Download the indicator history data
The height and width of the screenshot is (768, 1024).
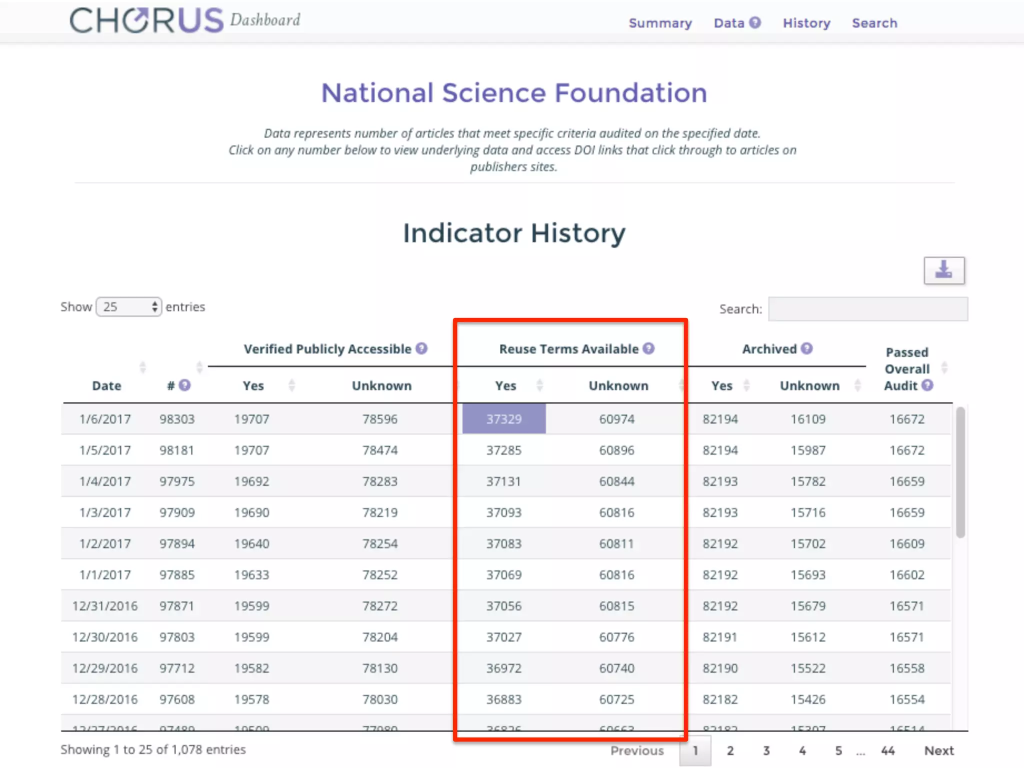(944, 270)
